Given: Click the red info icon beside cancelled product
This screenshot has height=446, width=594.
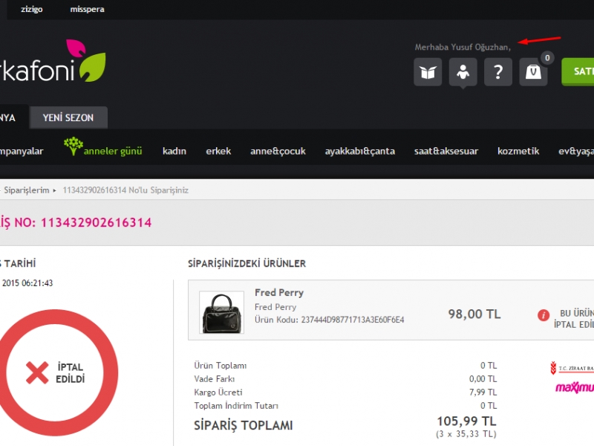Looking at the screenshot, I should tap(544, 315).
